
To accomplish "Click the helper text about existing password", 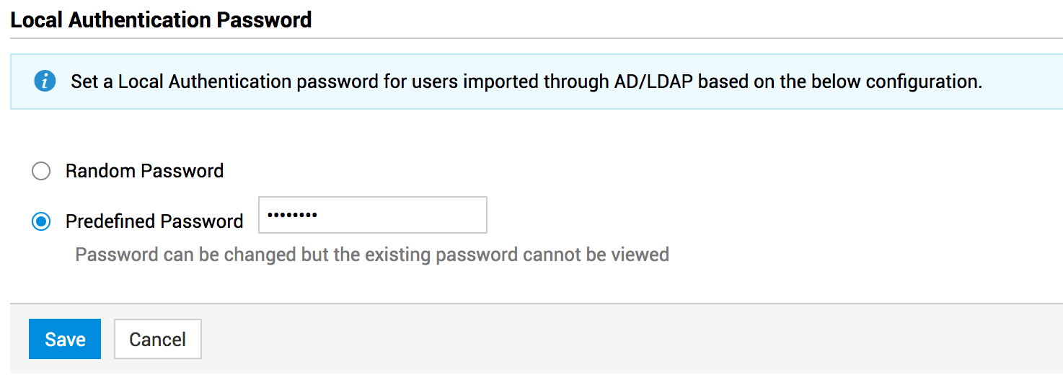I will tap(372, 255).
